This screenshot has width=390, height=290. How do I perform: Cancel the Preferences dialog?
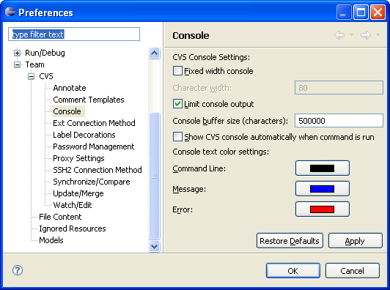(353, 271)
